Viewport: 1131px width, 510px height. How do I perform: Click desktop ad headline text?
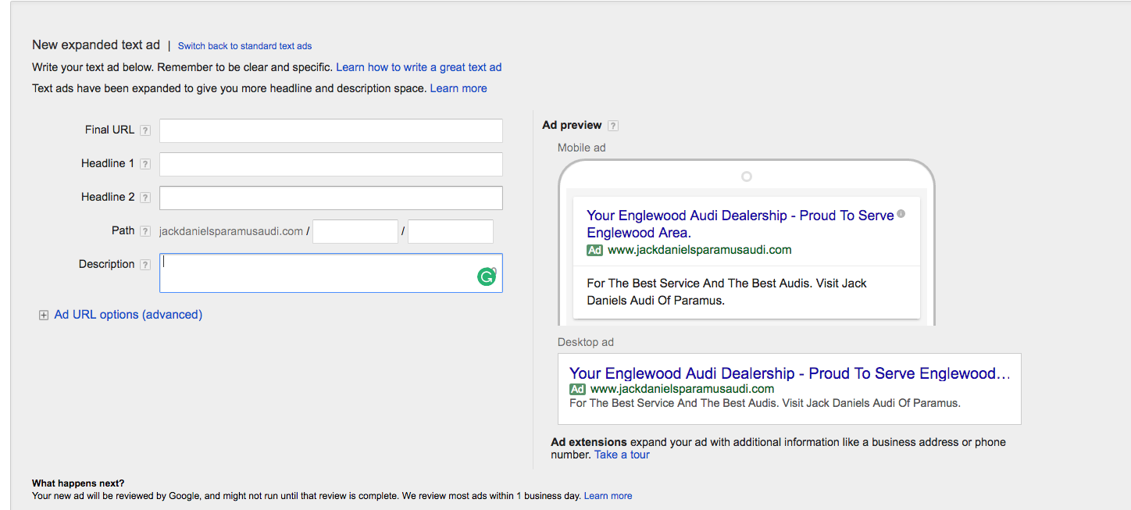point(790,373)
